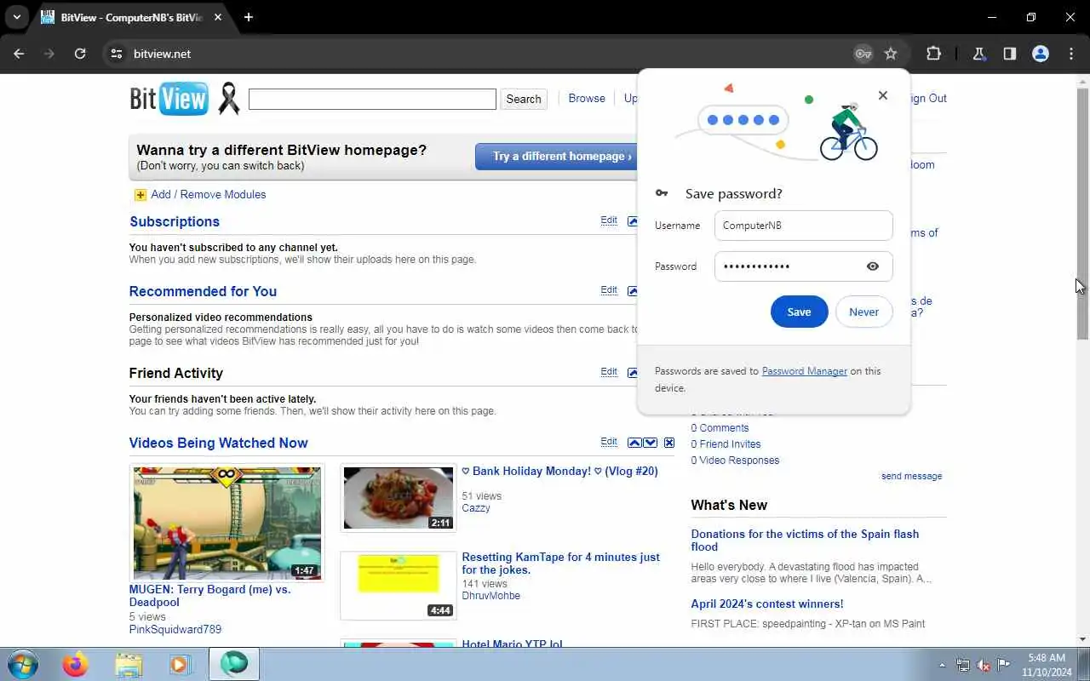Open Bank Holiday Monday video title link
This screenshot has width=1090, height=681.
click(559, 472)
